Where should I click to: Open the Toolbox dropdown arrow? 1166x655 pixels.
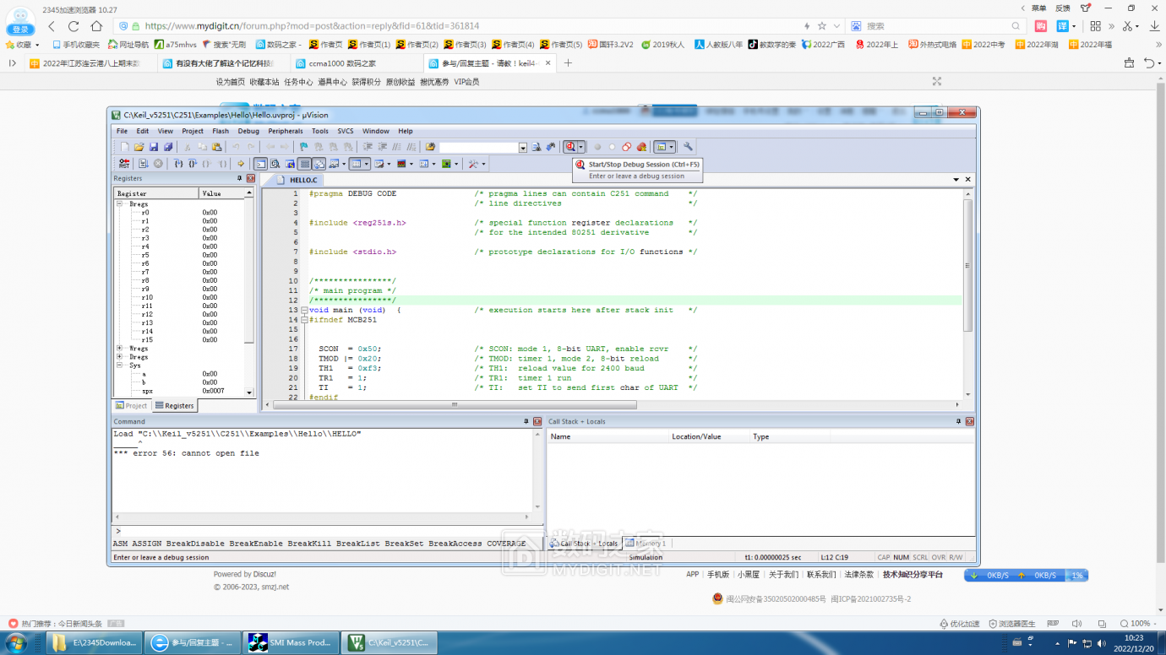click(x=482, y=164)
